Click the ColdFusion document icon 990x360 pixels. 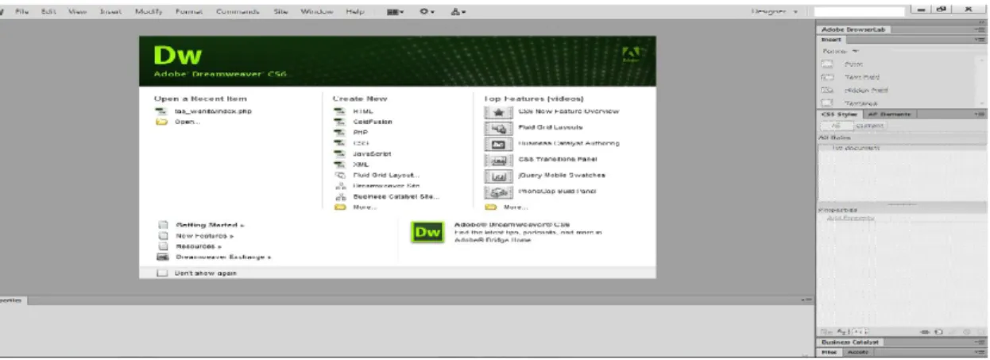click(339, 122)
